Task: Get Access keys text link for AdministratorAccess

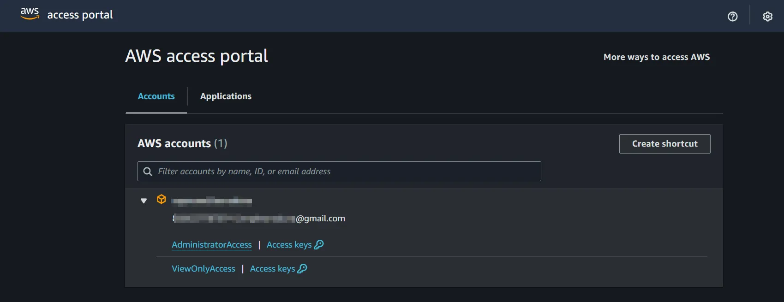Action: click(x=289, y=245)
